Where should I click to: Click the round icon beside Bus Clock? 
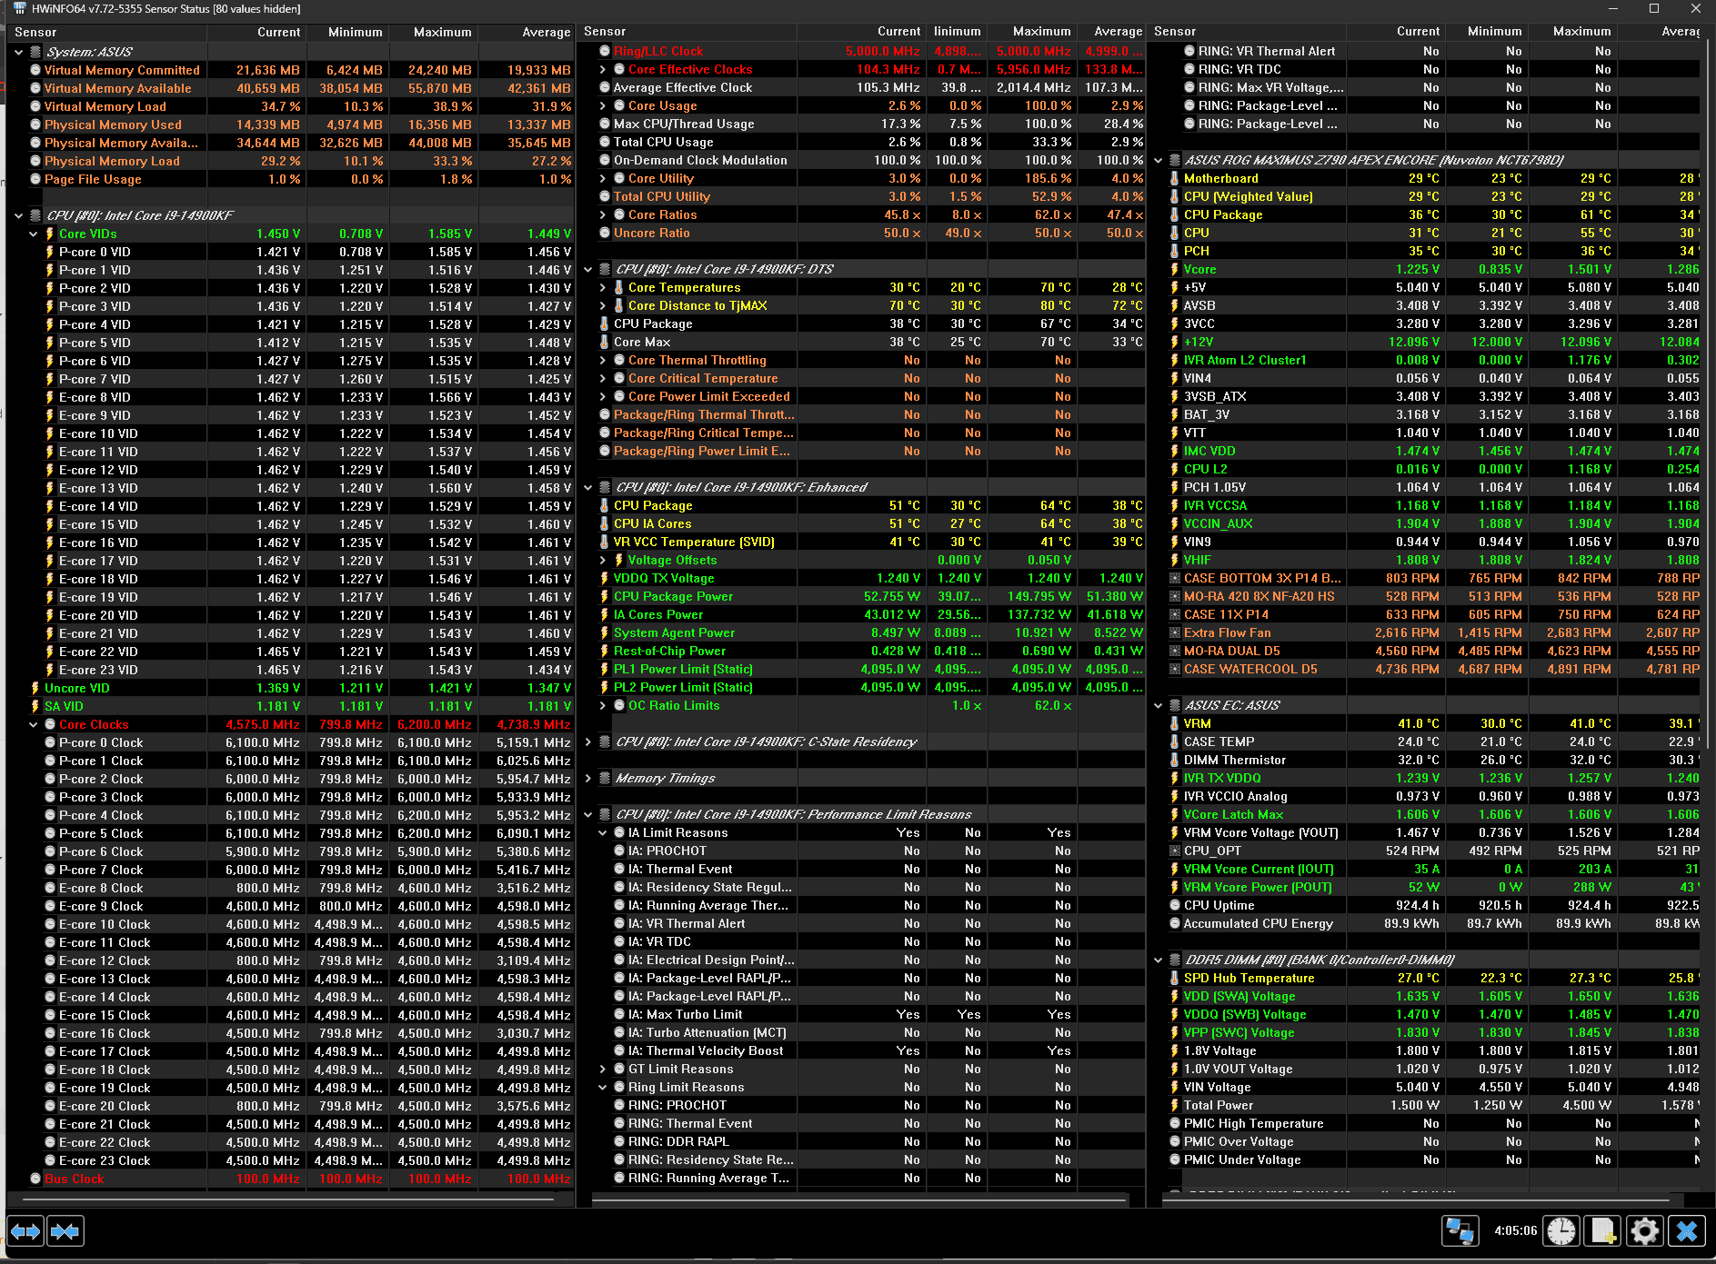pyautogui.click(x=35, y=1179)
